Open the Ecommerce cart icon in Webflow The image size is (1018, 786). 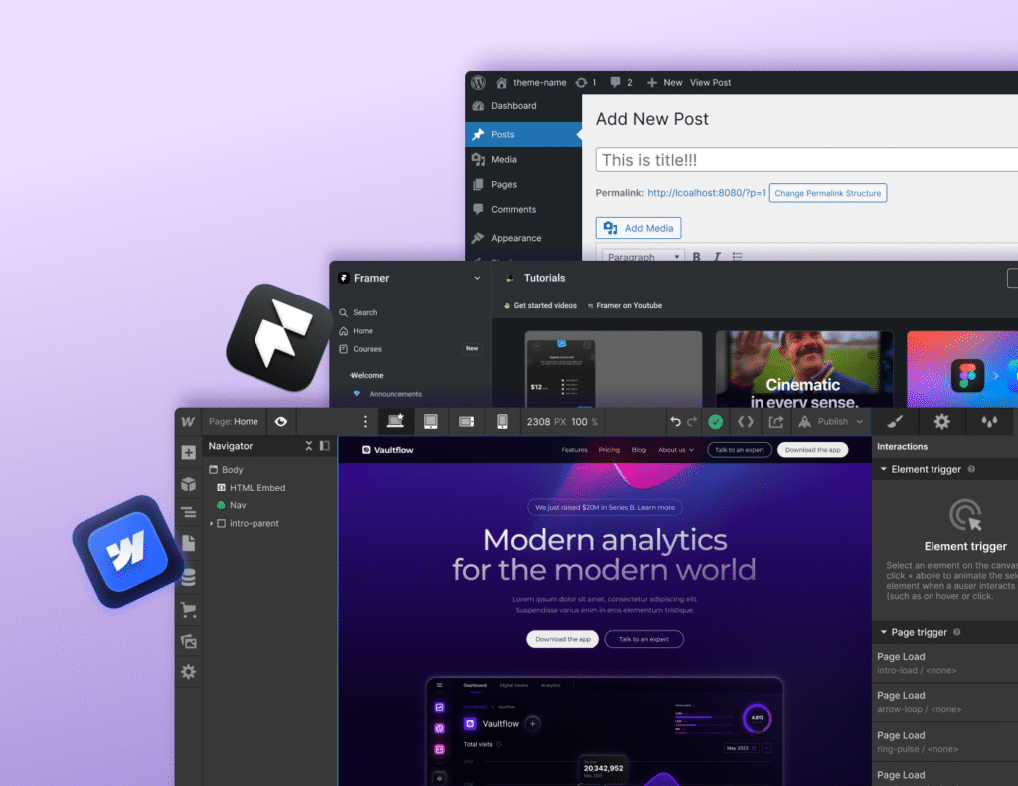tap(188, 609)
